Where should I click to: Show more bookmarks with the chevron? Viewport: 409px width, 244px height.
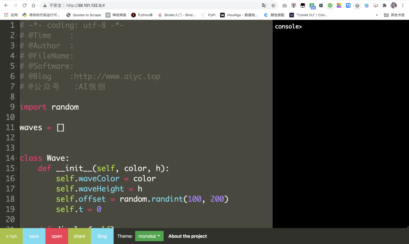pos(377,15)
